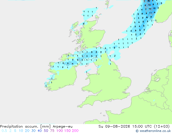
Task: Click the '12' precipitation value on map
Action: (x=149, y=5)
